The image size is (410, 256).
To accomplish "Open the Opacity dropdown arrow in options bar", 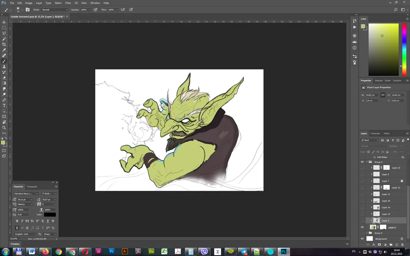I will tap(89, 10).
